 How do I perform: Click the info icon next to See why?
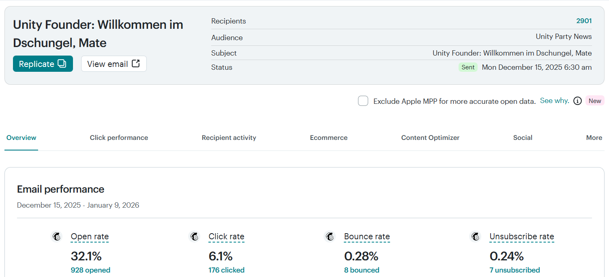(x=578, y=101)
